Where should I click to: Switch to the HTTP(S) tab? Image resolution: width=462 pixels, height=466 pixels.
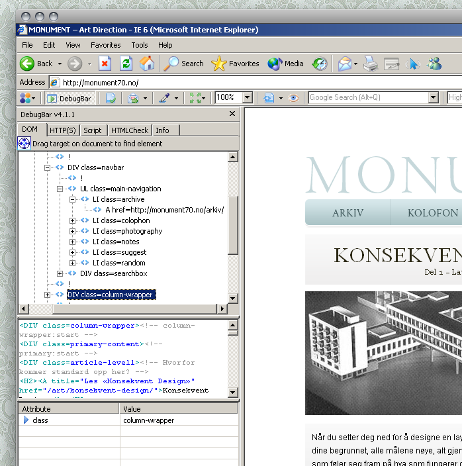(x=63, y=130)
